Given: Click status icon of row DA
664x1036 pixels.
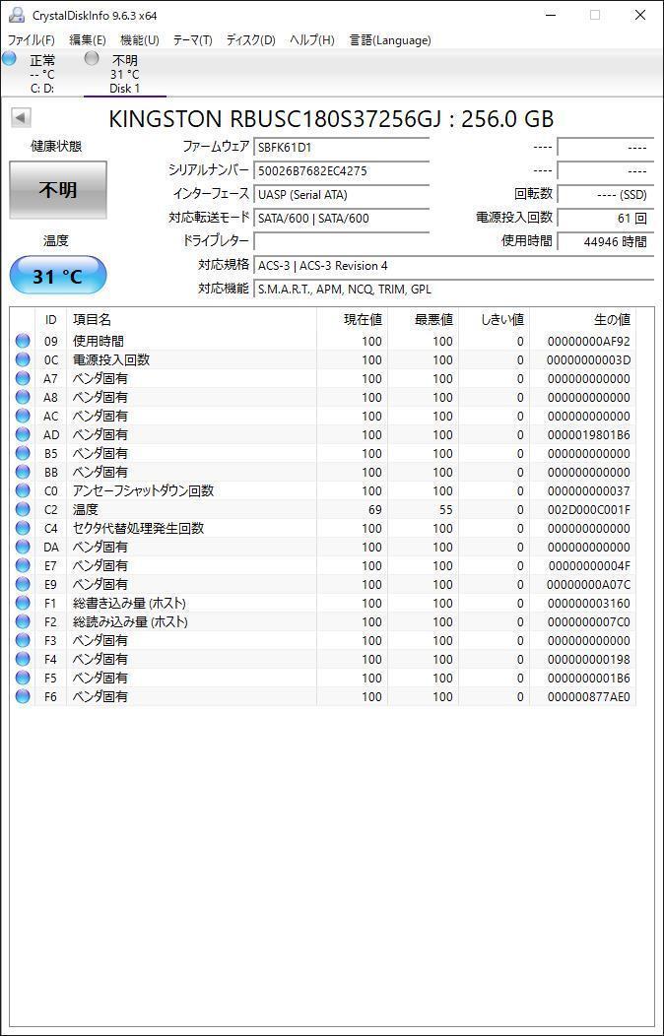Looking at the screenshot, I should pos(23,548).
